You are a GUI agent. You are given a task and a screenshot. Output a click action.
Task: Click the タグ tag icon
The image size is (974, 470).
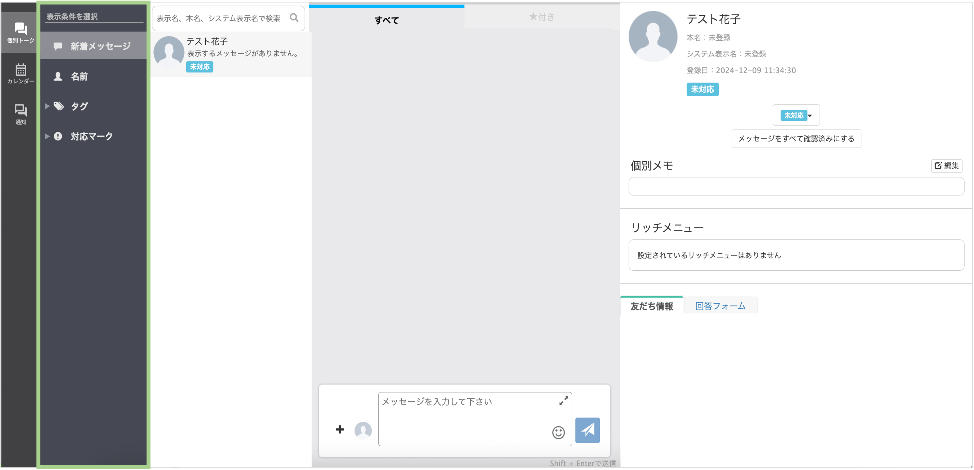point(58,106)
